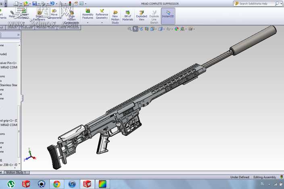Click the feature tree panel splitter handle
284x189 pixels.
(22, 98)
